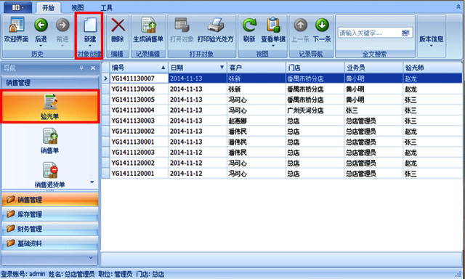This screenshot has width=465, height=279.
Task: Go to next record 下一条
Action: pyautogui.click(x=322, y=29)
